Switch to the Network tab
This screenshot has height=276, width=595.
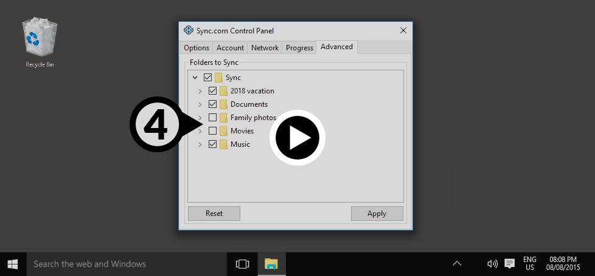point(265,48)
